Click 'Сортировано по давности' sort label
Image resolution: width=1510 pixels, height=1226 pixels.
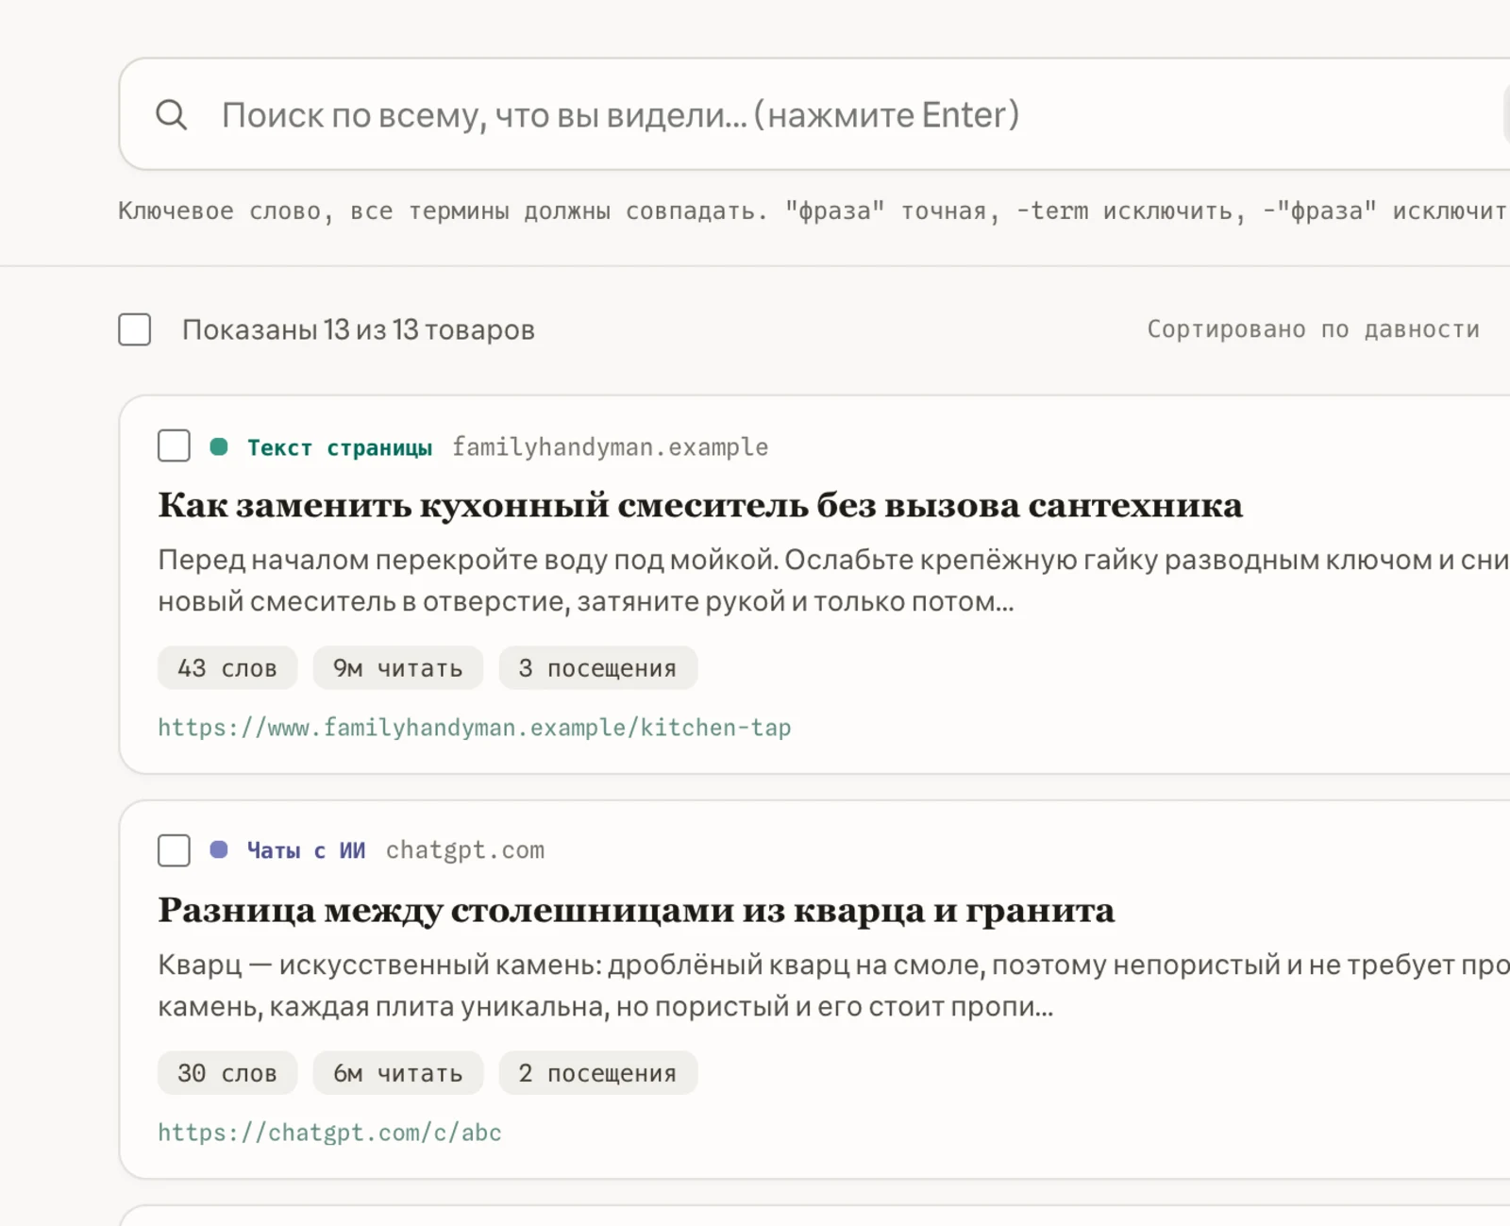1313,329
